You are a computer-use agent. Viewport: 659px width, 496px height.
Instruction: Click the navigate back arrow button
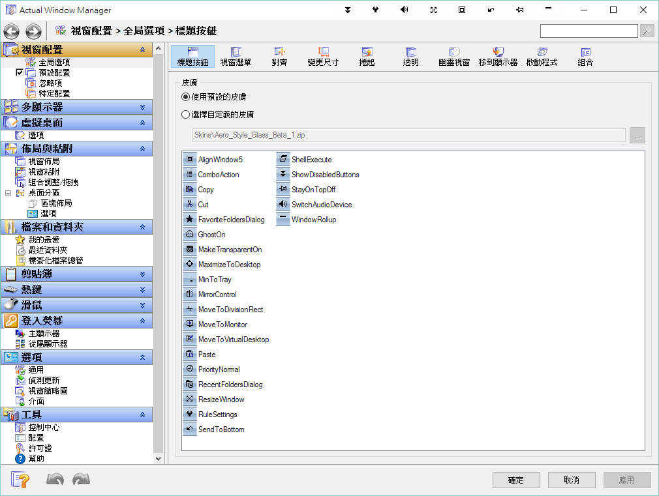coord(11,31)
